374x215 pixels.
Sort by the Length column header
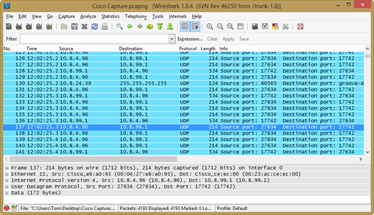coord(208,48)
